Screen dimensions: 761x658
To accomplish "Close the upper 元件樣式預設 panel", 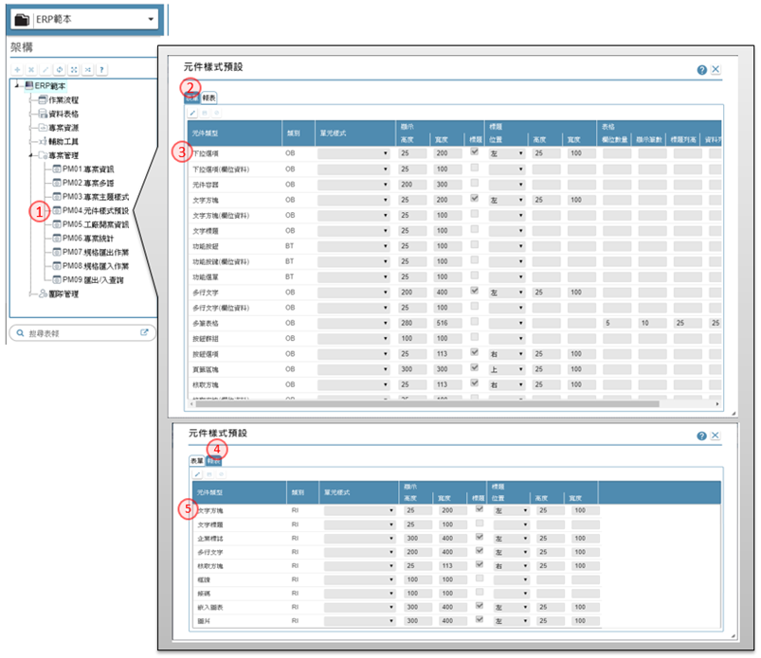I will 716,69.
